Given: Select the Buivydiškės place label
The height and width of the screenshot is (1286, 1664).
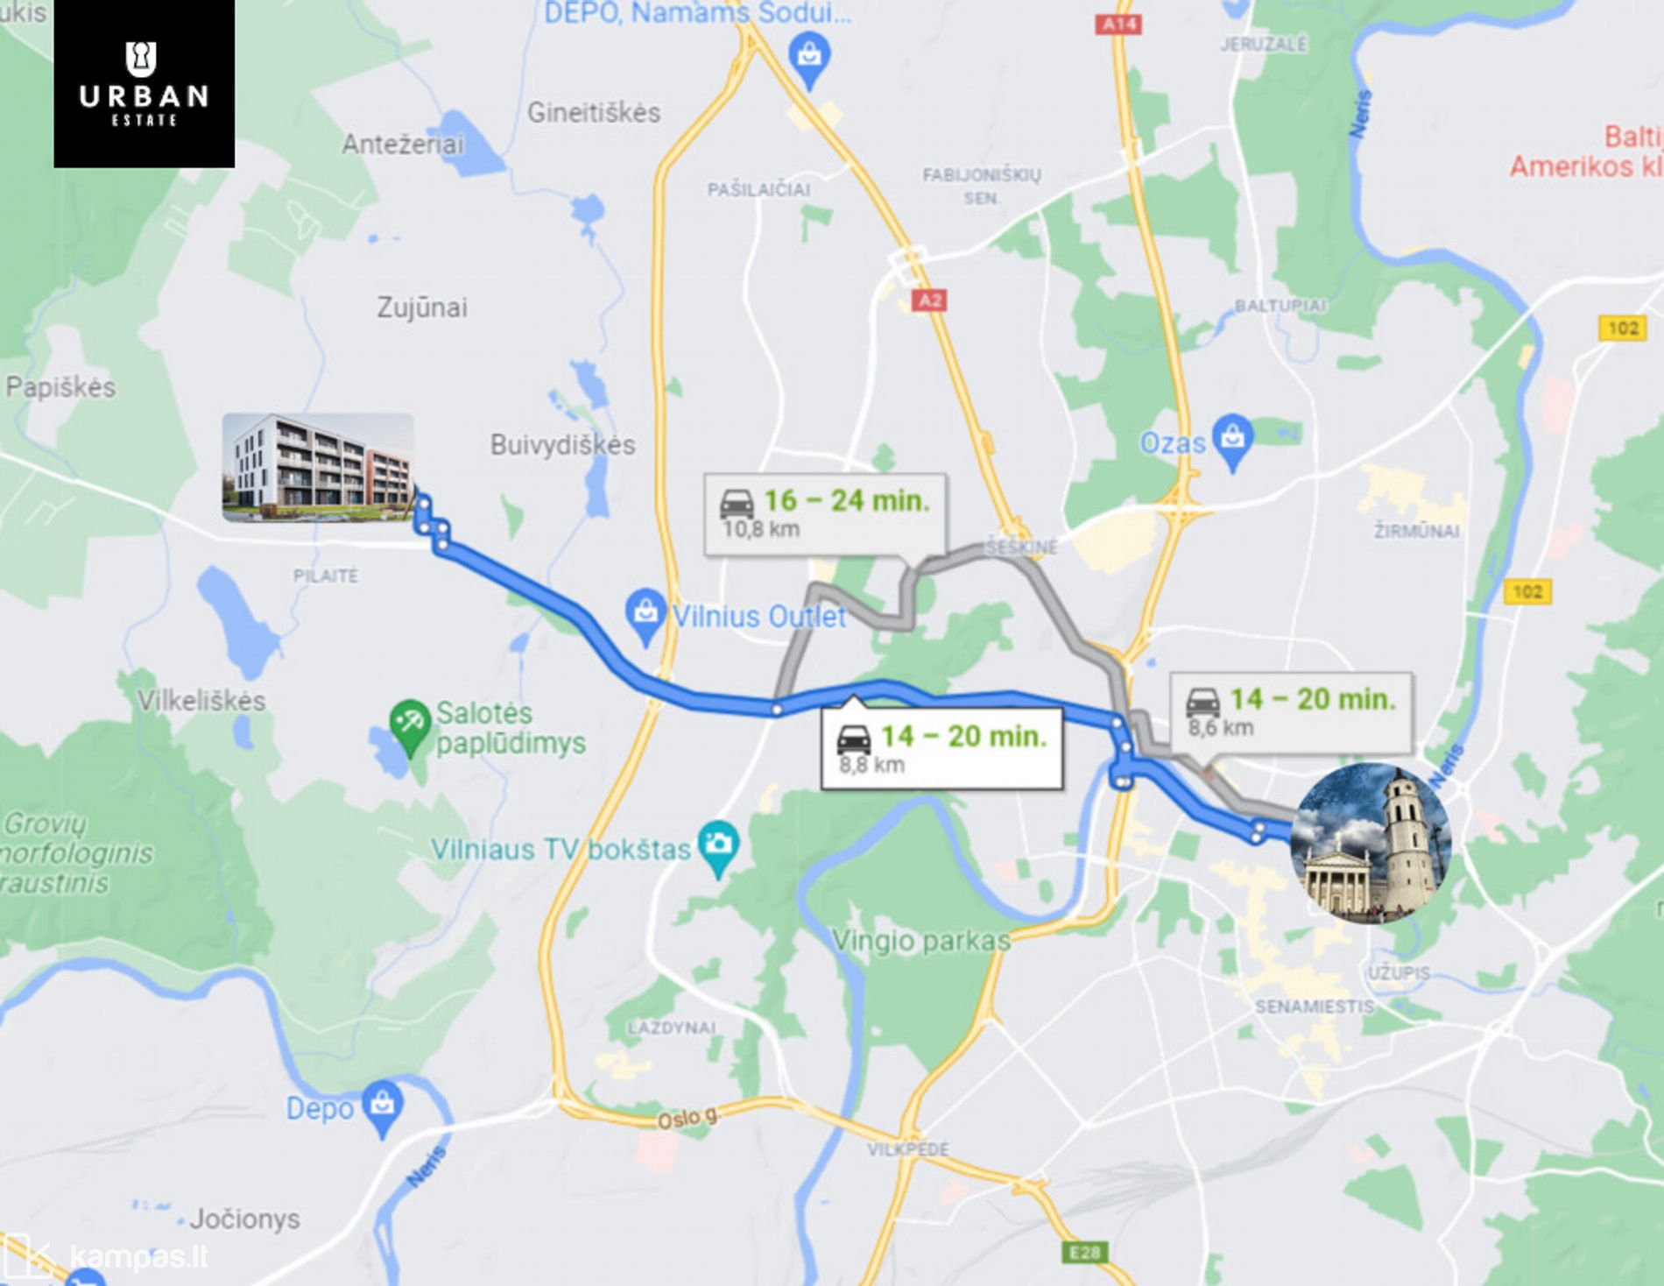Looking at the screenshot, I should (x=563, y=445).
